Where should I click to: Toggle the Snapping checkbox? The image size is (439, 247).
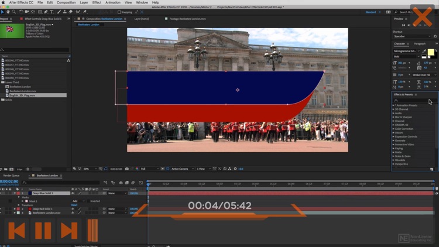119,12
